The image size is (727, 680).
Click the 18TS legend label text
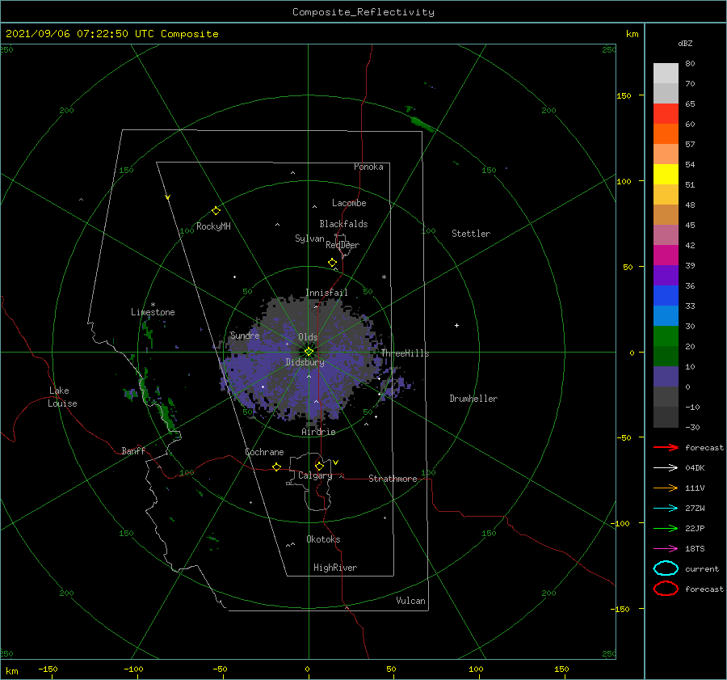[695, 549]
